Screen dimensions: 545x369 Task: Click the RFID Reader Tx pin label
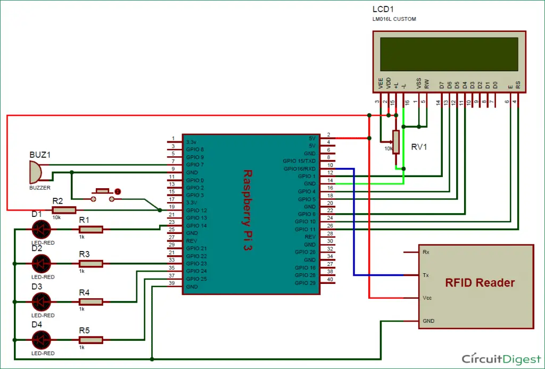tap(425, 275)
